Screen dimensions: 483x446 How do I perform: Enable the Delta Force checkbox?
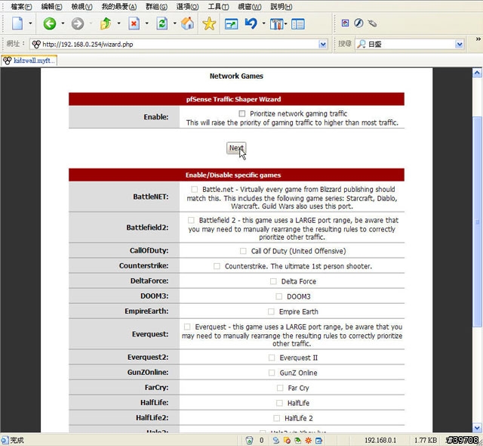click(x=273, y=281)
